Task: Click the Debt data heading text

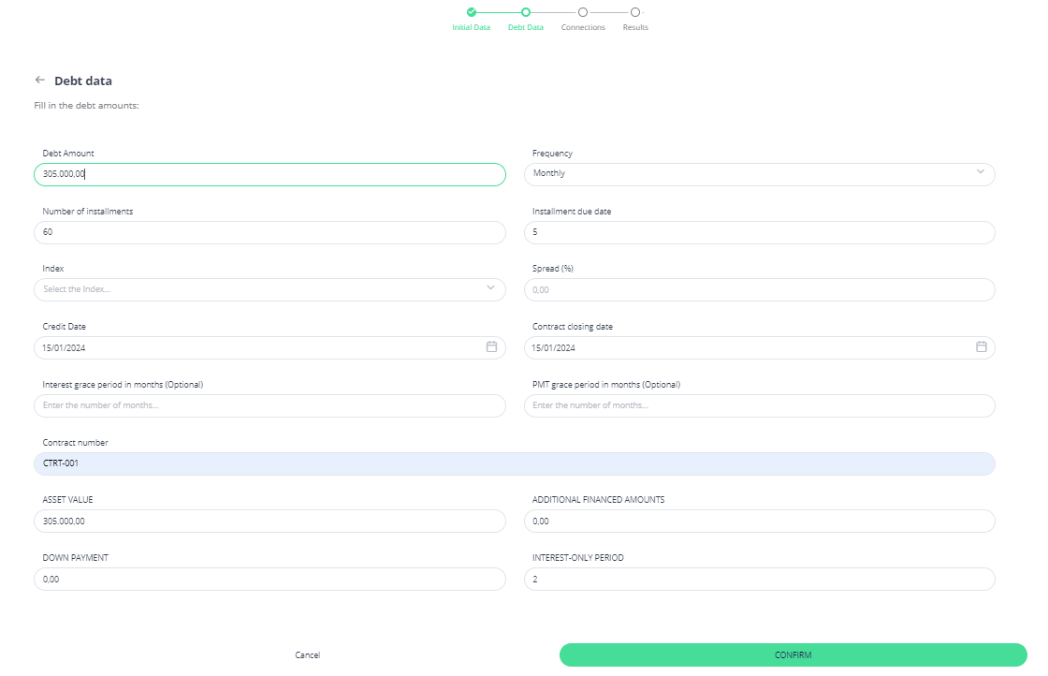Action: (x=83, y=81)
